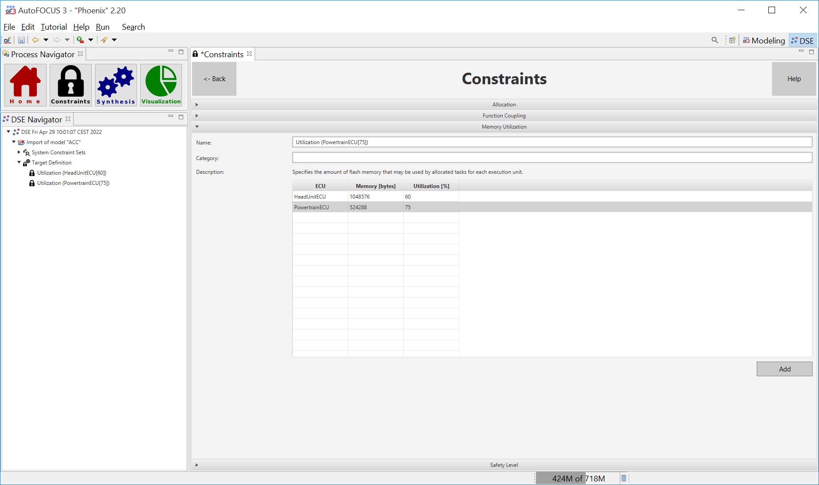Maximize the Process Navigator panel
Image resolution: width=819 pixels, height=485 pixels.
[x=181, y=51]
